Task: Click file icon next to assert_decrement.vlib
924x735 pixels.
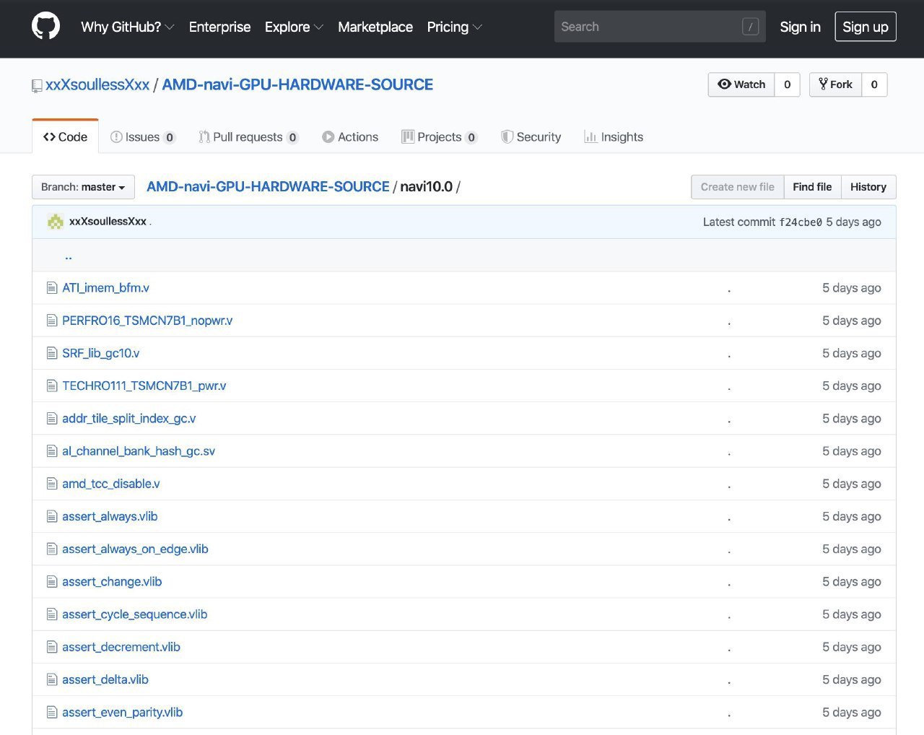Action: tap(52, 647)
